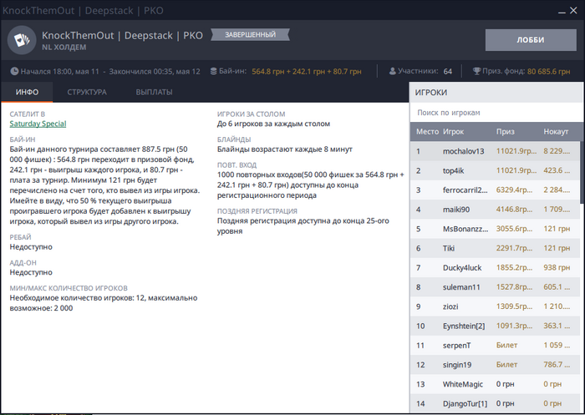Select player mochalov13 row
Screen dimensions: 585x415
[x=495, y=151]
